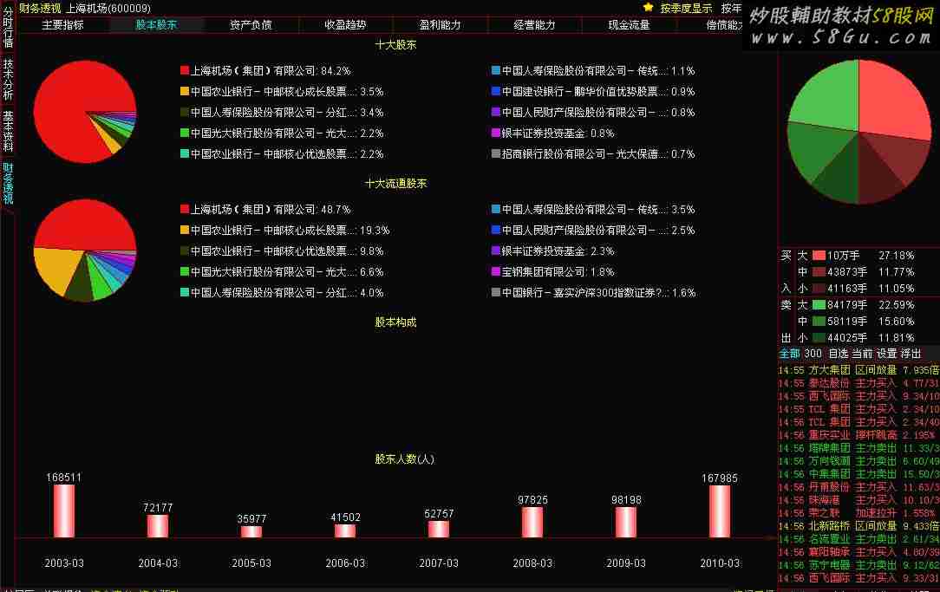The width and height of the screenshot is (940, 592).
Task: Open the 主要指标 tab
Action: coord(63,24)
